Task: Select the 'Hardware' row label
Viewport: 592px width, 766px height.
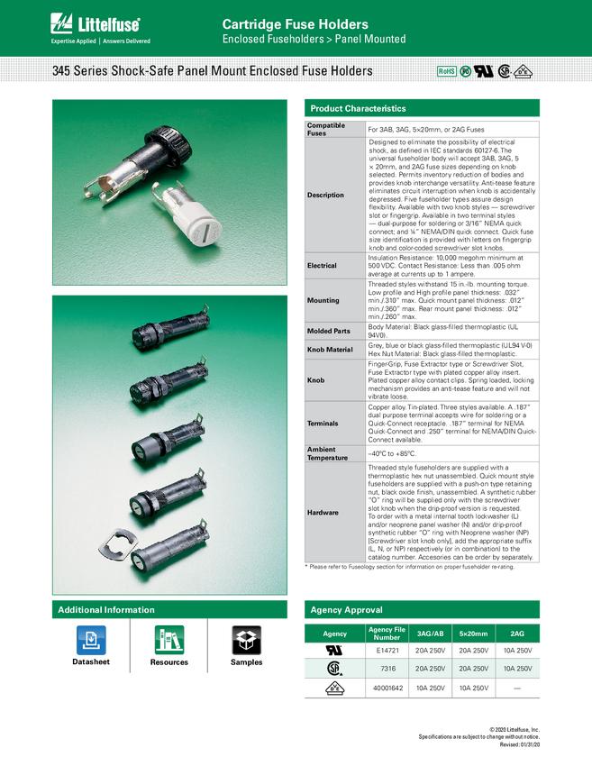Action: 323,513
